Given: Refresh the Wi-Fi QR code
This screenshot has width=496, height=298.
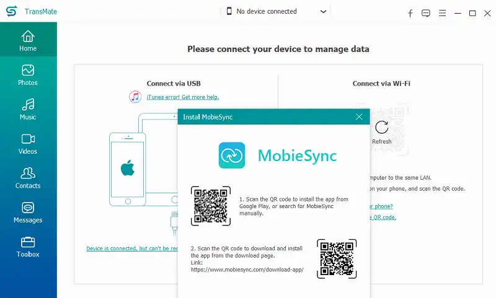Looking at the screenshot, I should point(381,128).
